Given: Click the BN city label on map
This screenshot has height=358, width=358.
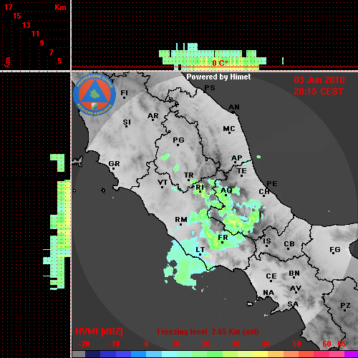Looking at the screenshot, I should point(294,274).
